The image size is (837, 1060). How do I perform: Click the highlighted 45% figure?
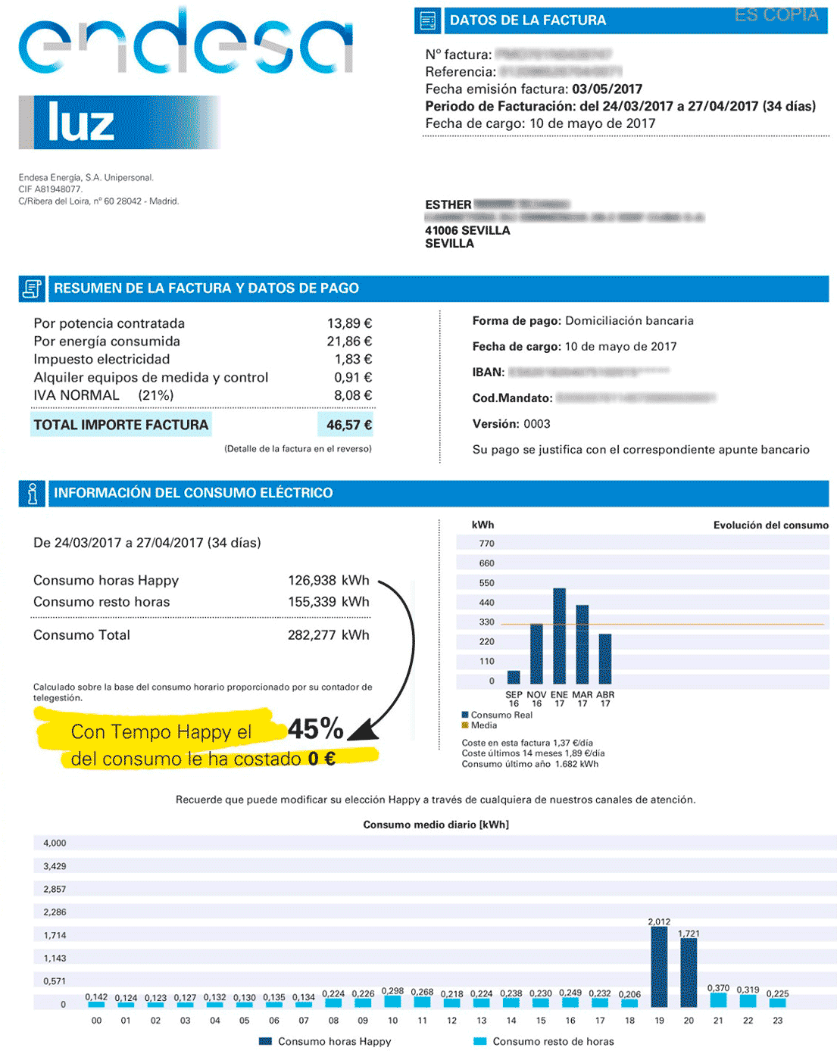point(315,728)
